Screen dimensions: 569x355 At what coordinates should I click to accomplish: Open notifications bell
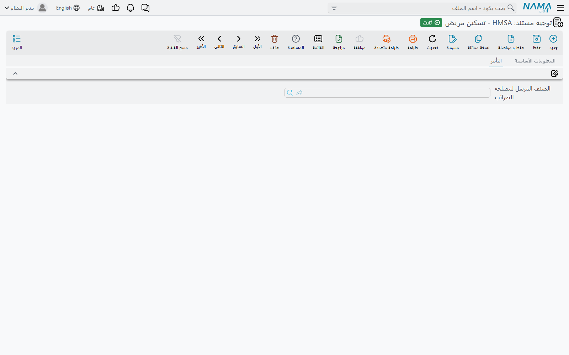131,8
